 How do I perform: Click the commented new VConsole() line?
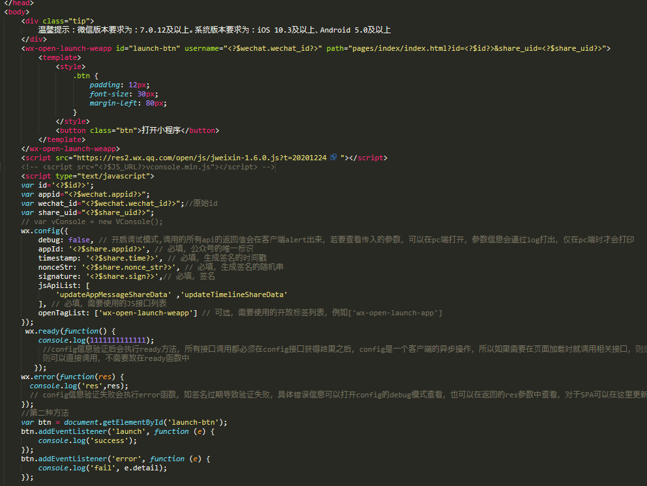click(92, 222)
